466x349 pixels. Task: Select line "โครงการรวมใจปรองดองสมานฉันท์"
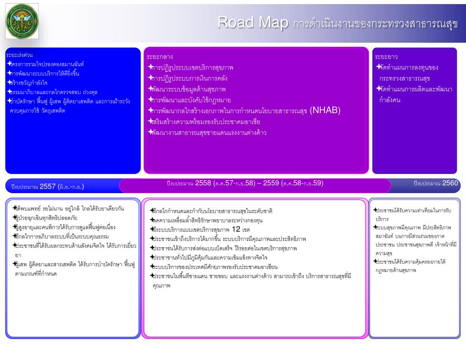(x=46, y=64)
